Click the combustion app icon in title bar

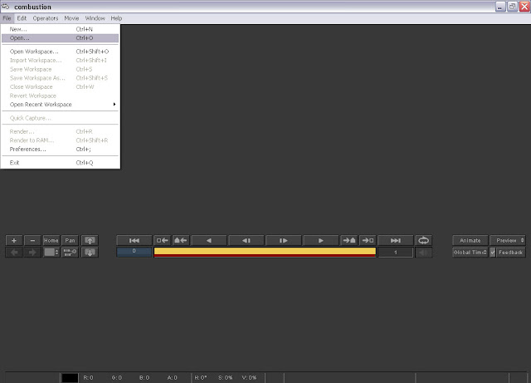coord(6,7)
